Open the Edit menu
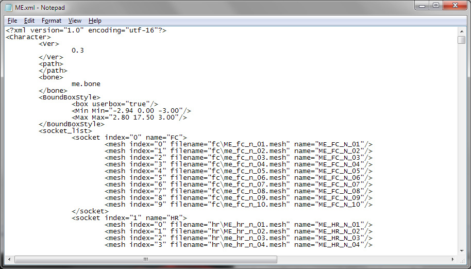 (29, 21)
